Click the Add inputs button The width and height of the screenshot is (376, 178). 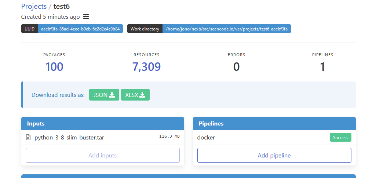point(103,155)
